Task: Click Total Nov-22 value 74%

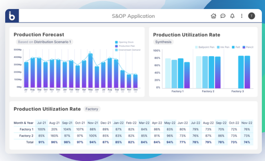Action: (247, 142)
